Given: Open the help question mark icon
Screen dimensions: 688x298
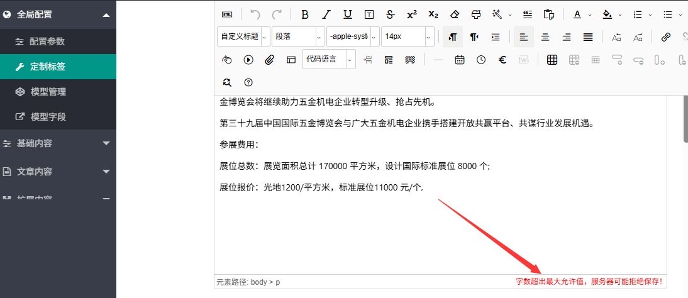Looking at the screenshot, I should coord(248,82).
